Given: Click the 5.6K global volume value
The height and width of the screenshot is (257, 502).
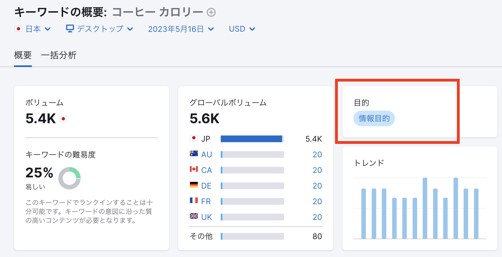Looking at the screenshot, I should (204, 118).
